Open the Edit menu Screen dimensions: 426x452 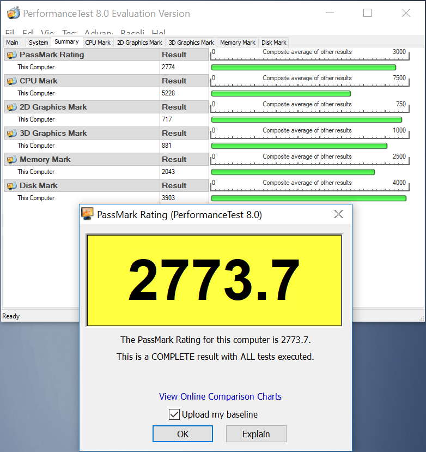tap(28, 32)
